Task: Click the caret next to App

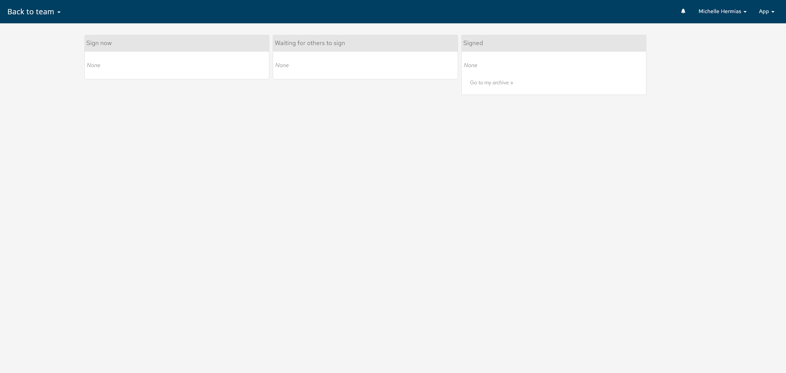Action: [773, 12]
